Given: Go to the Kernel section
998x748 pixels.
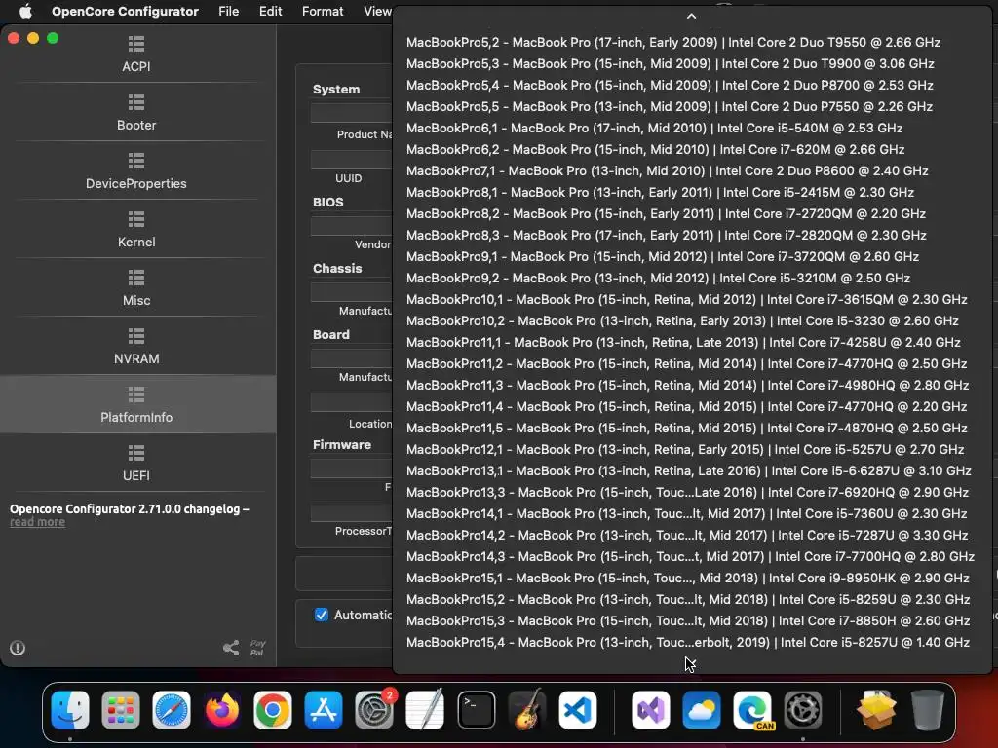Looking at the screenshot, I should pyautogui.click(x=136, y=230).
